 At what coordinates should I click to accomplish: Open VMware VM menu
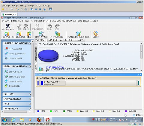pos(31,6)
